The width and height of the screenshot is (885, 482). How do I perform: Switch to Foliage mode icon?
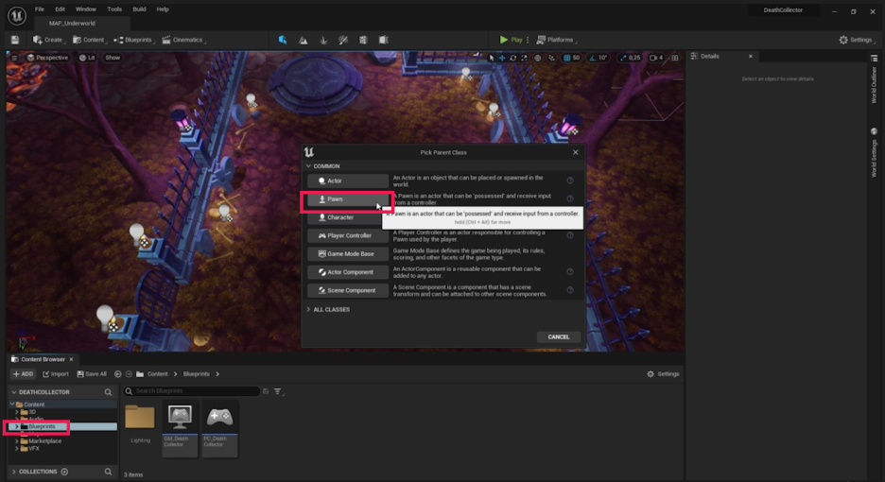pos(323,40)
